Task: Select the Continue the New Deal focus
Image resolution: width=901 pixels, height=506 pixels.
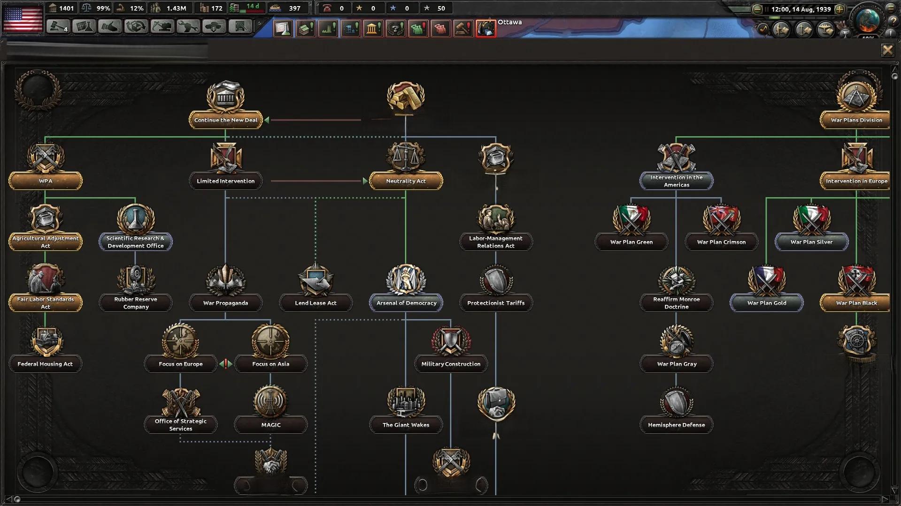Action: tap(225, 120)
